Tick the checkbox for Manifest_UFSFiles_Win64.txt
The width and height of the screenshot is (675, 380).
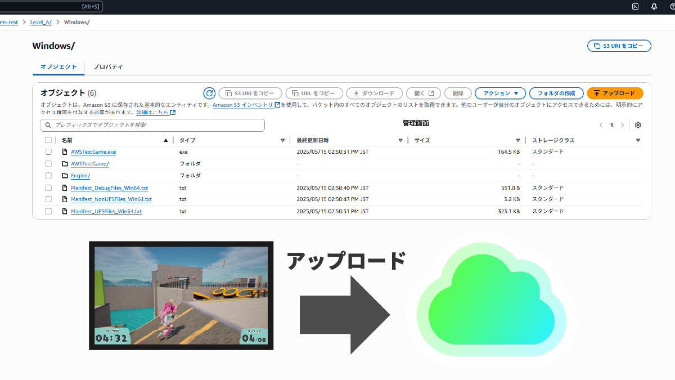click(x=48, y=211)
